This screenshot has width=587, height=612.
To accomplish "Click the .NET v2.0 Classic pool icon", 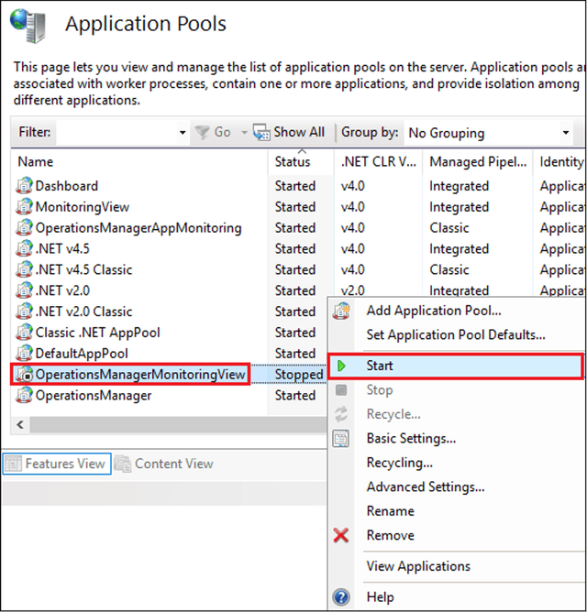I will (24, 311).
